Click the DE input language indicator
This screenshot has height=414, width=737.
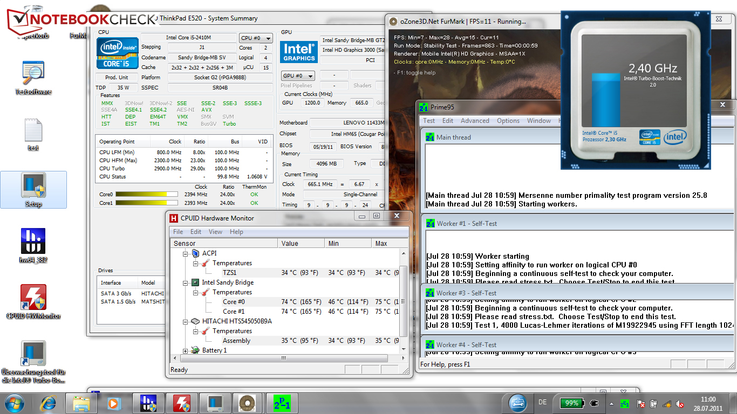tap(543, 403)
